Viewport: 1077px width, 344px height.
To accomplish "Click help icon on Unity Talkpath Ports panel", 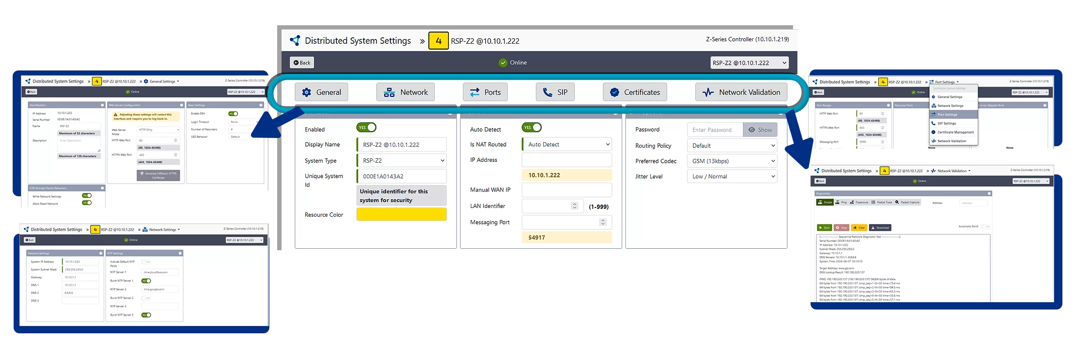I will (1045, 105).
